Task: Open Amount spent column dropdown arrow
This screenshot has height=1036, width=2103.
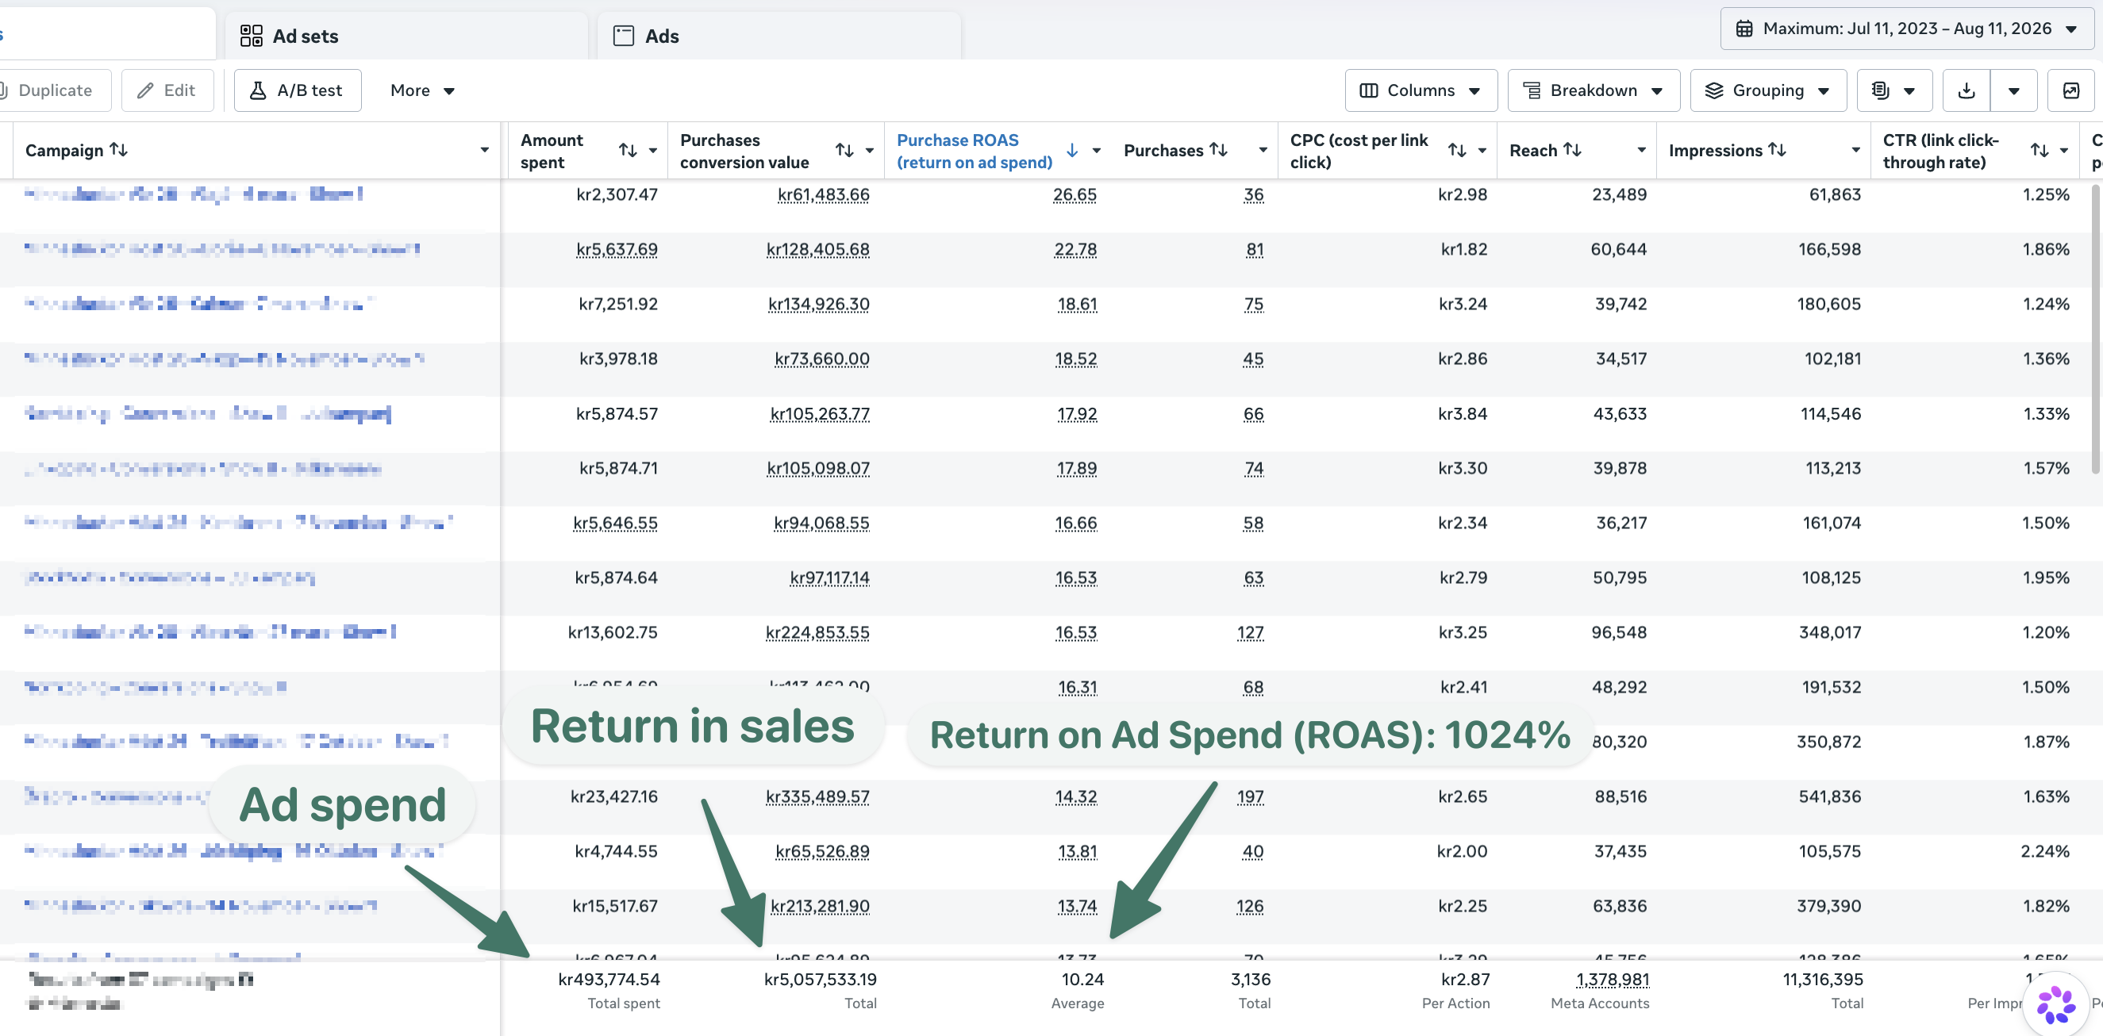Action: point(653,150)
